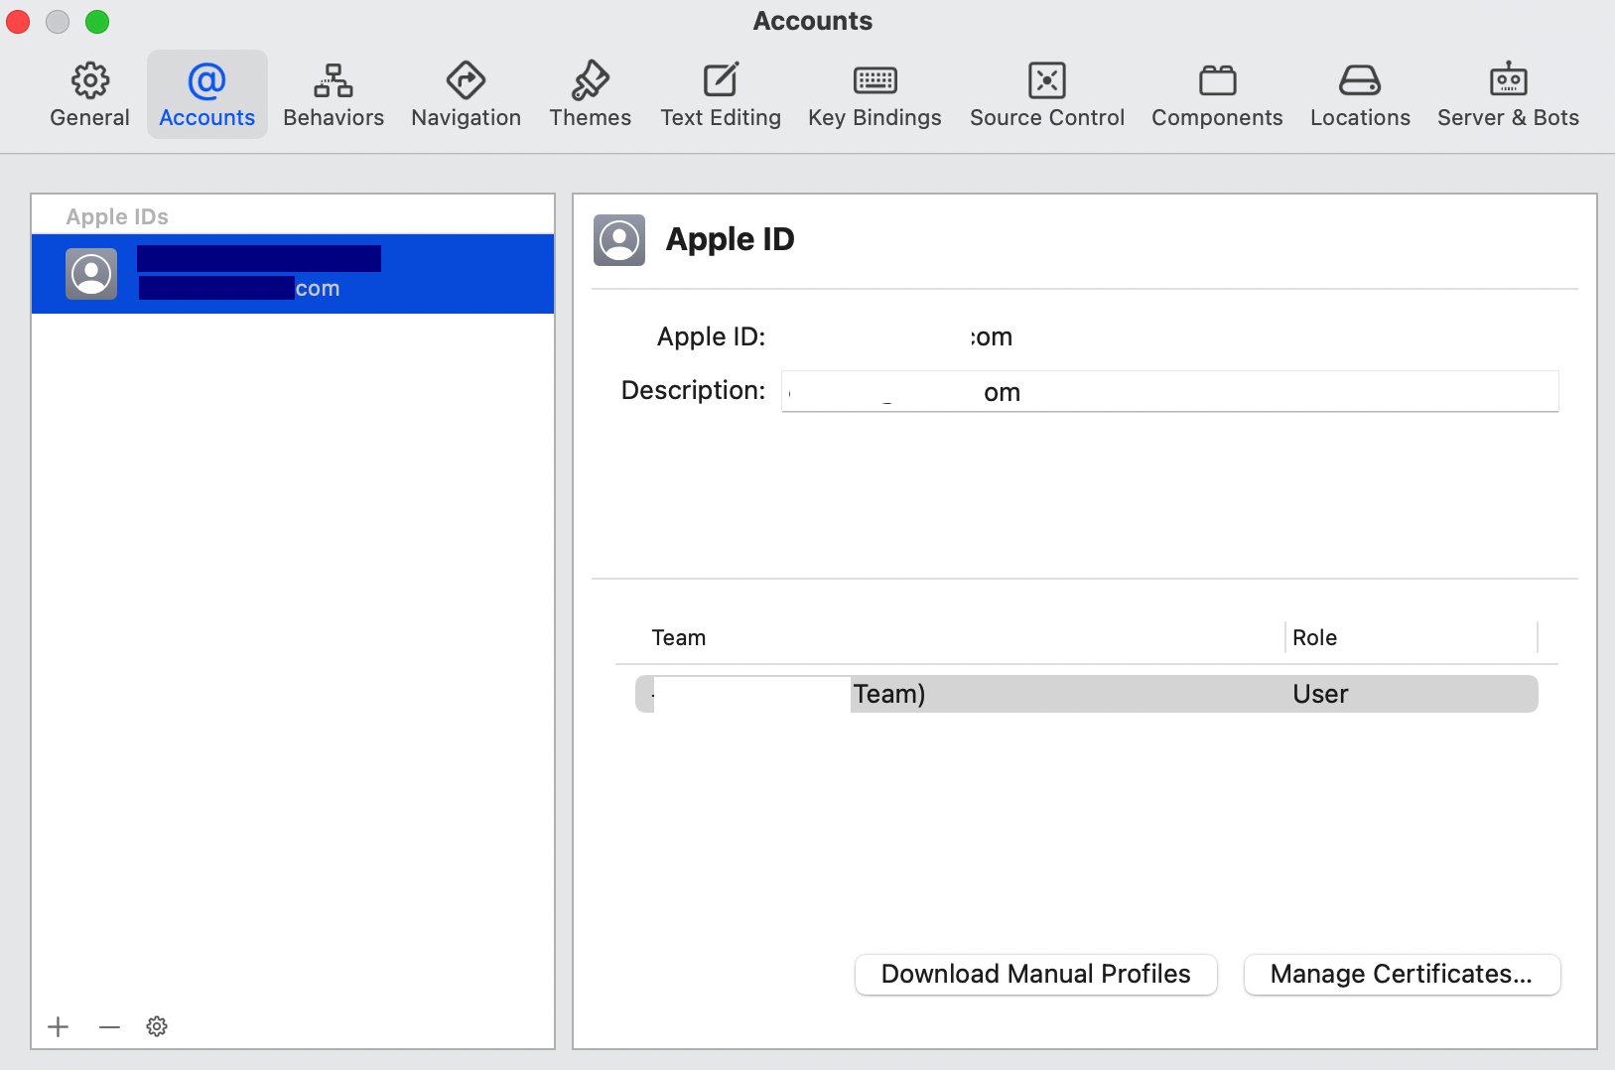The image size is (1615, 1070).
Task: Select the Accounts preferences tab
Action: click(207, 94)
